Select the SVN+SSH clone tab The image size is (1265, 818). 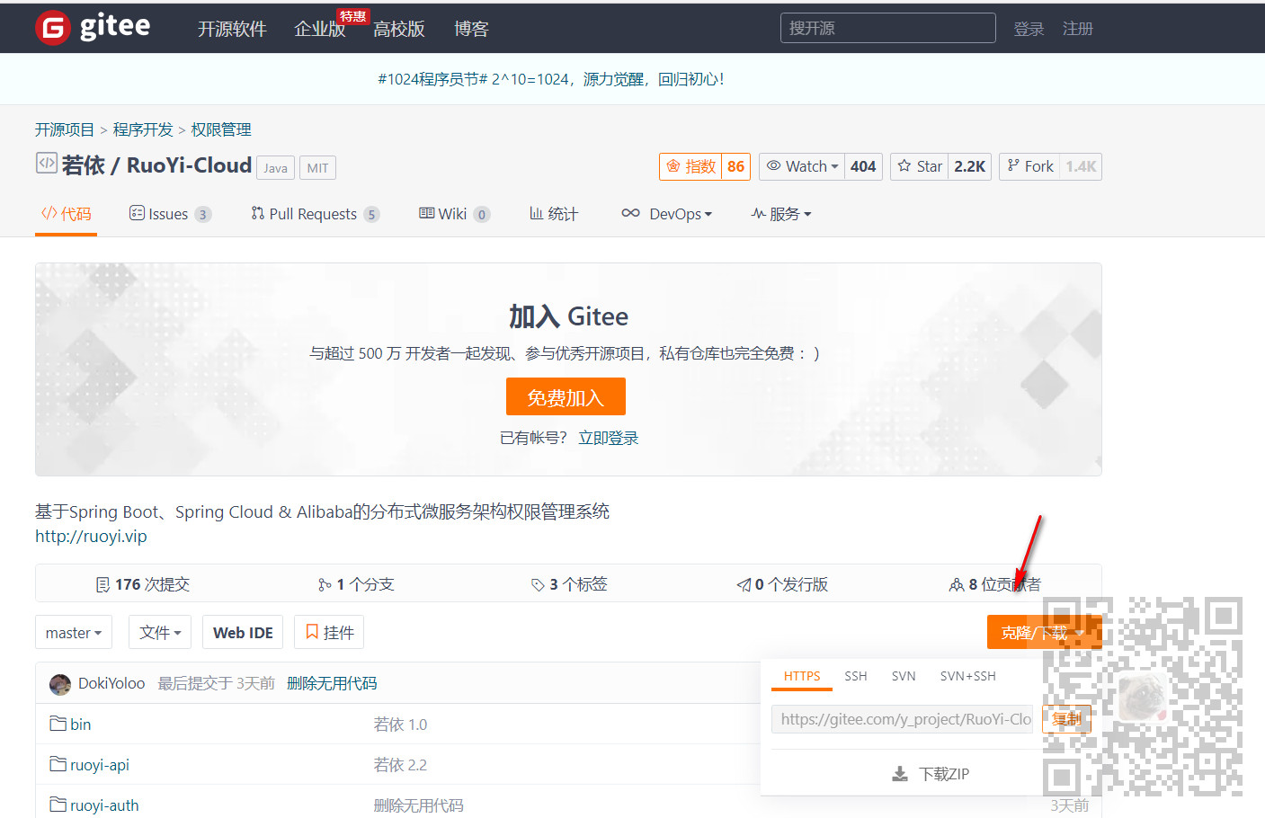pos(968,676)
